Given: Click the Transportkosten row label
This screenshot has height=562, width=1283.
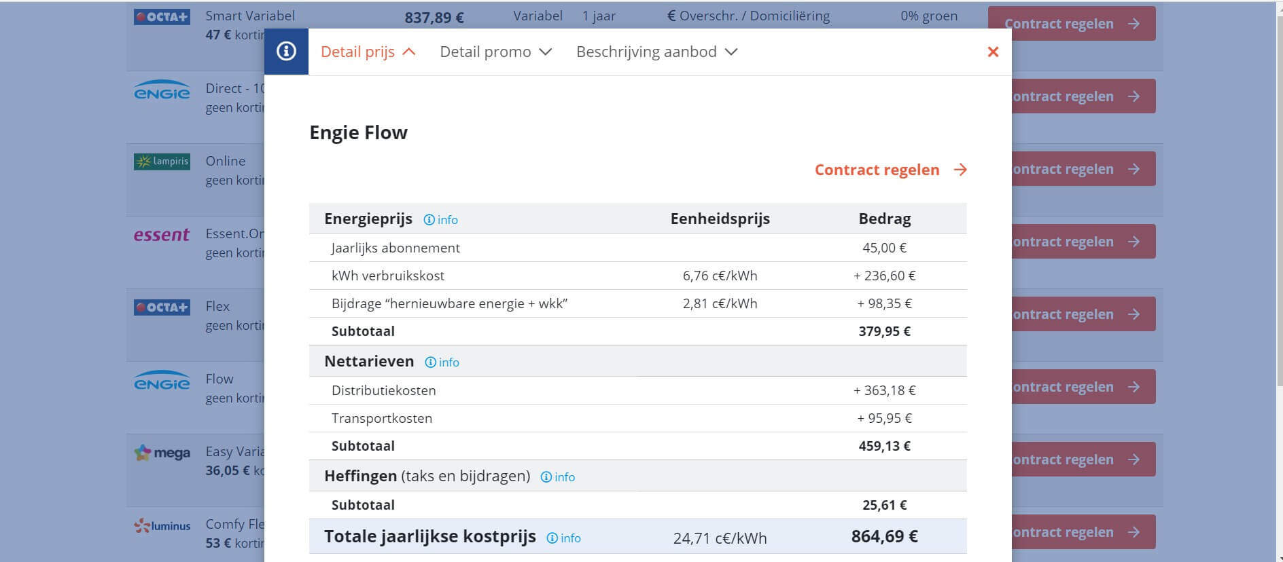Looking at the screenshot, I should pyautogui.click(x=382, y=418).
